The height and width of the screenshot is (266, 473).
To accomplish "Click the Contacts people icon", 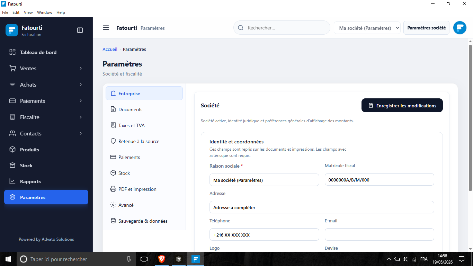I will 12,133.
